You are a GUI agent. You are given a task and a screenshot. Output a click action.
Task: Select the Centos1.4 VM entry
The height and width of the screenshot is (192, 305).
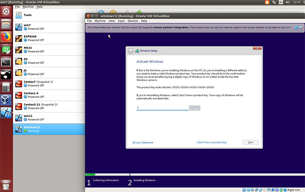tap(49, 95)
